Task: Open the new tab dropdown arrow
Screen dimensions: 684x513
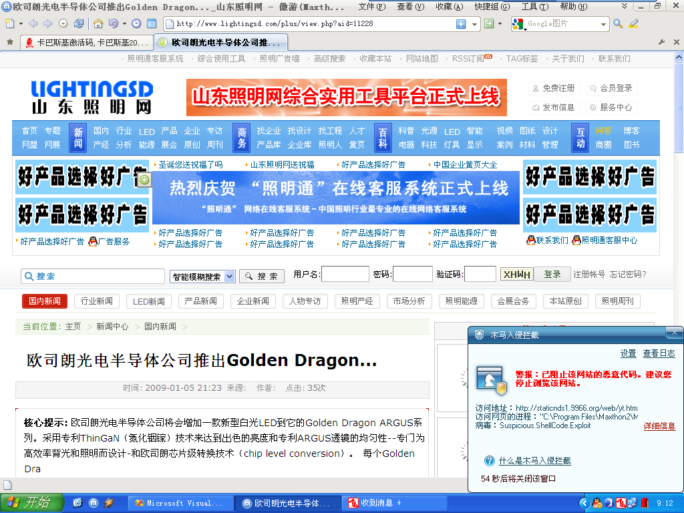Action: coord(21,23)
